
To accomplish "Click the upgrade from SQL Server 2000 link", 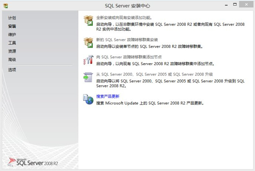I will [x=154, y=74].
